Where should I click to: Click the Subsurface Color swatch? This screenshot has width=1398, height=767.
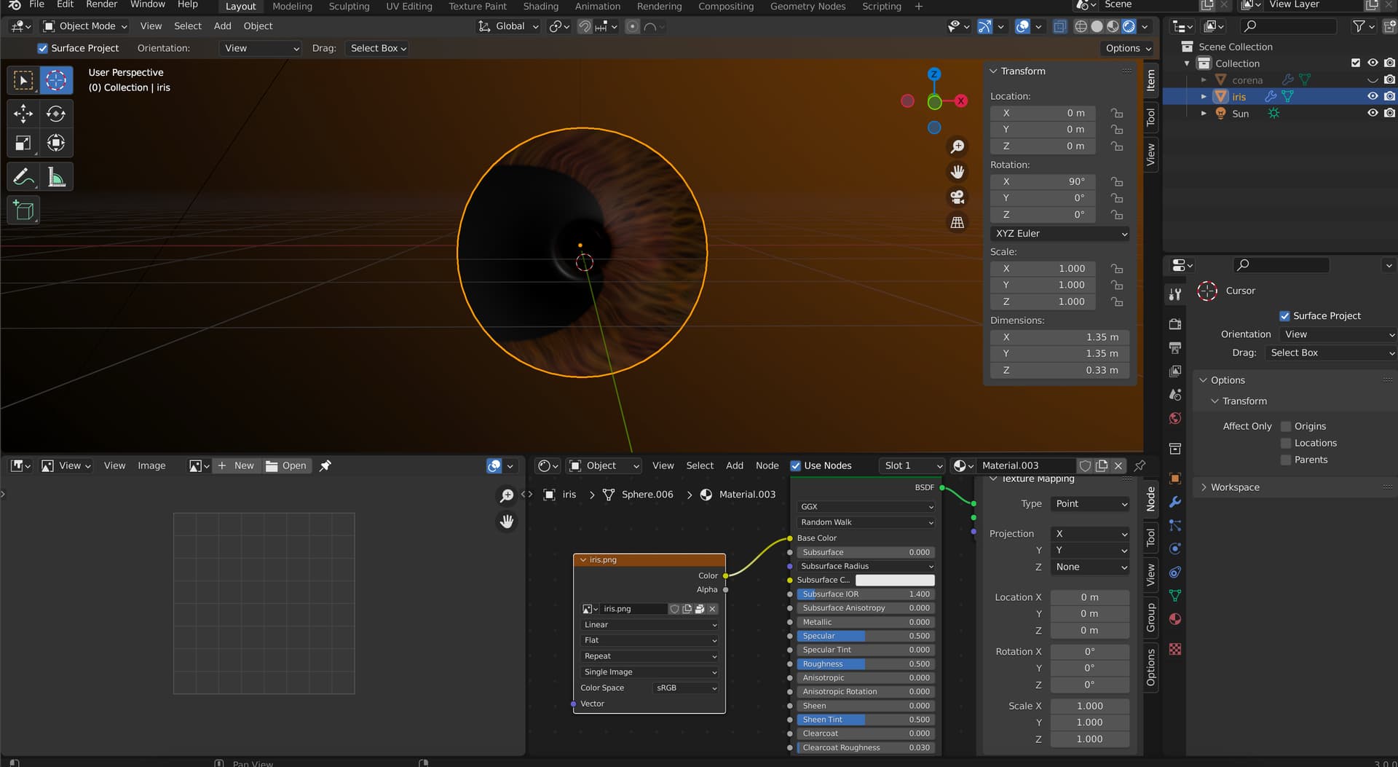pyautogui.click(x=895, y=581)
